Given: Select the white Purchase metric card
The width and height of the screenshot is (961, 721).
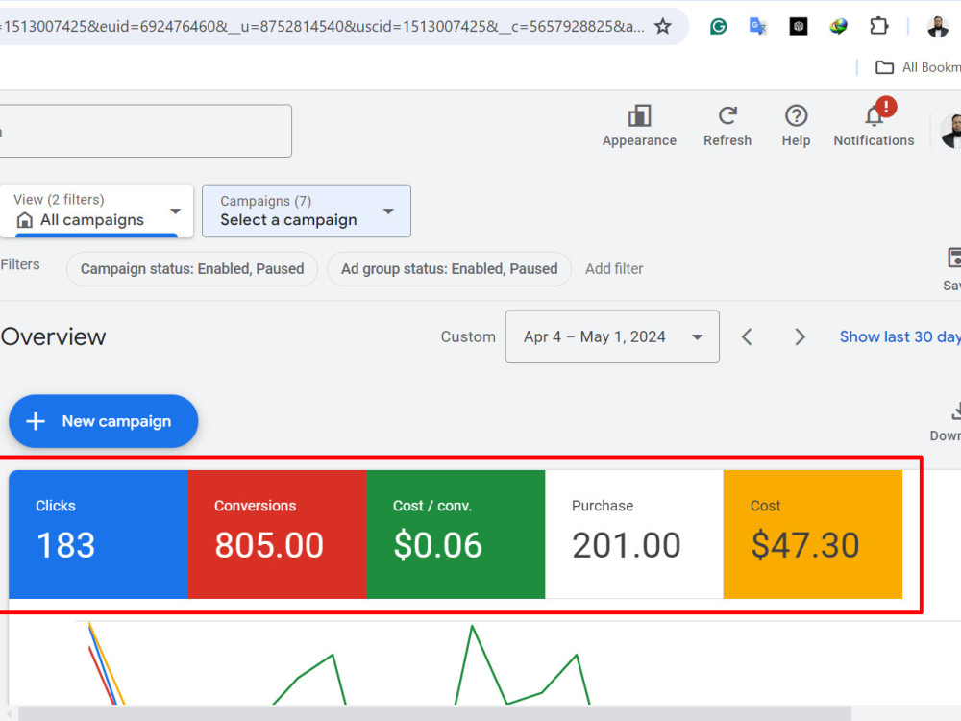Looking at the screenshot, I should pos(634,534).
